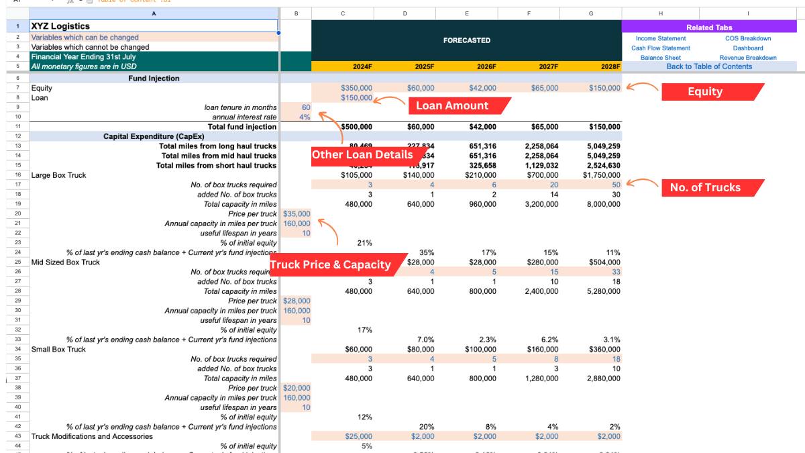
Task: Select mid sized capacity 5,280,000
Action: click(590, 291)
